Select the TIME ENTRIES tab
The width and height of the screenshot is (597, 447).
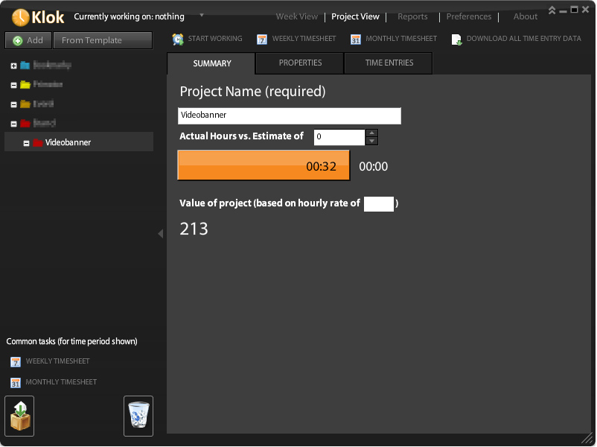click(x=389, y=63)
